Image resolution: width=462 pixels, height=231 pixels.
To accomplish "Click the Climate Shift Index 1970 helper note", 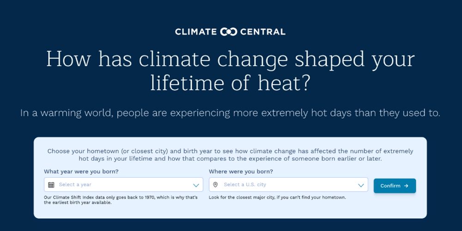I will coord(121,200).
